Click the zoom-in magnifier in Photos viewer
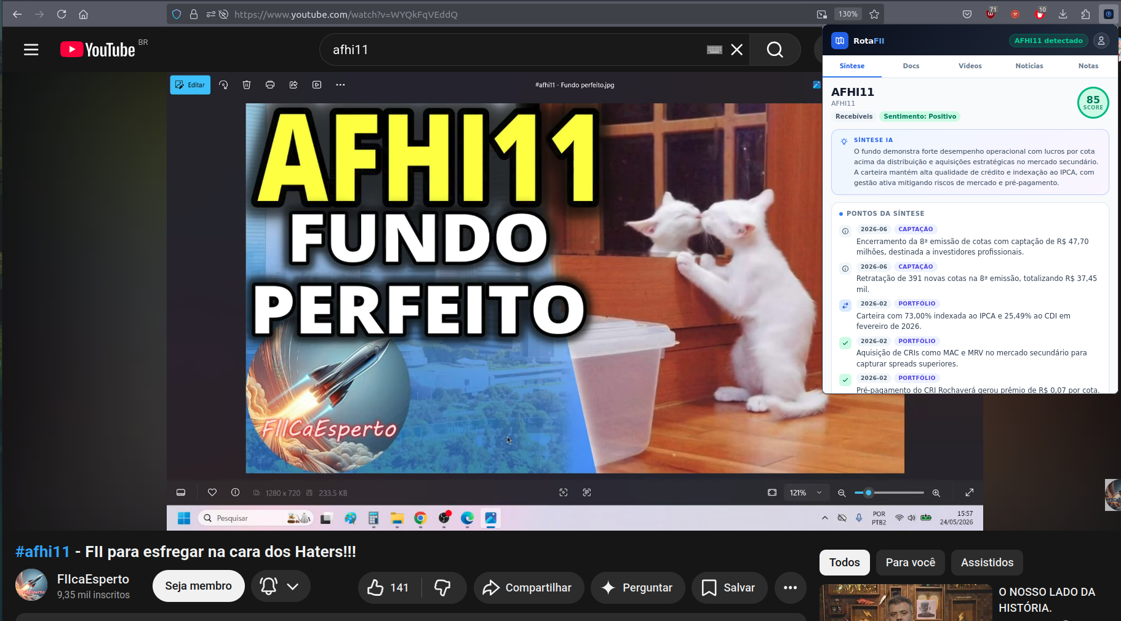This screenshot has width=1121, height=621. [x=936, y=492]
